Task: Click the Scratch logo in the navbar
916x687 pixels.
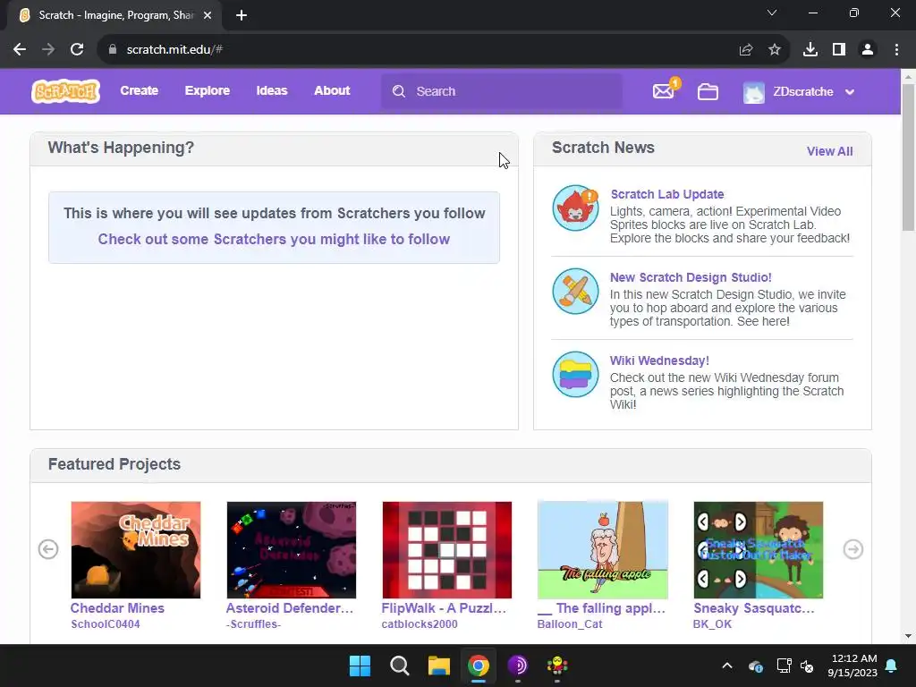Action: click(x=65, y=91)
